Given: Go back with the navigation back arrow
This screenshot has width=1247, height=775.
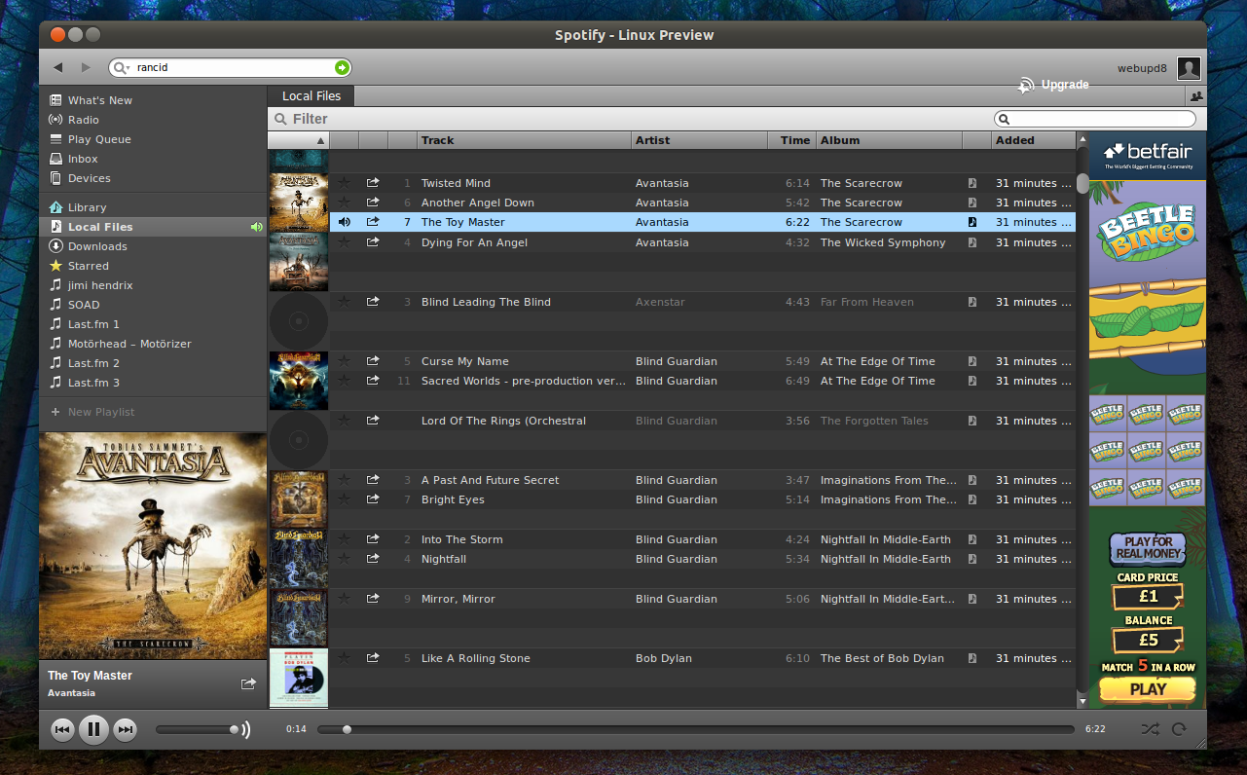Looking at the screenshot, I should (x=57, y=67).
